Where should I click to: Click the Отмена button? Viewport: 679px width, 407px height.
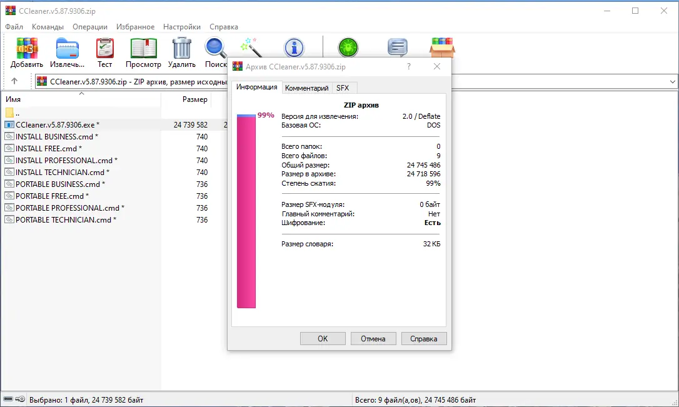(x=373, y=339)
